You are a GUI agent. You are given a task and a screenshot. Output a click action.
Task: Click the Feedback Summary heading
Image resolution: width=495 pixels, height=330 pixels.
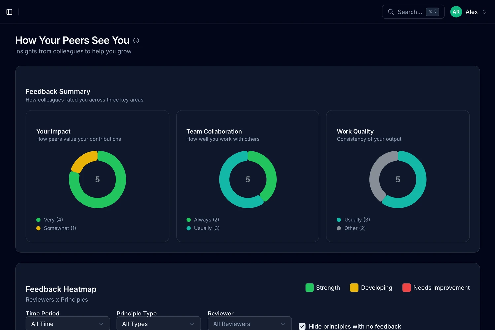pos(58,91)
